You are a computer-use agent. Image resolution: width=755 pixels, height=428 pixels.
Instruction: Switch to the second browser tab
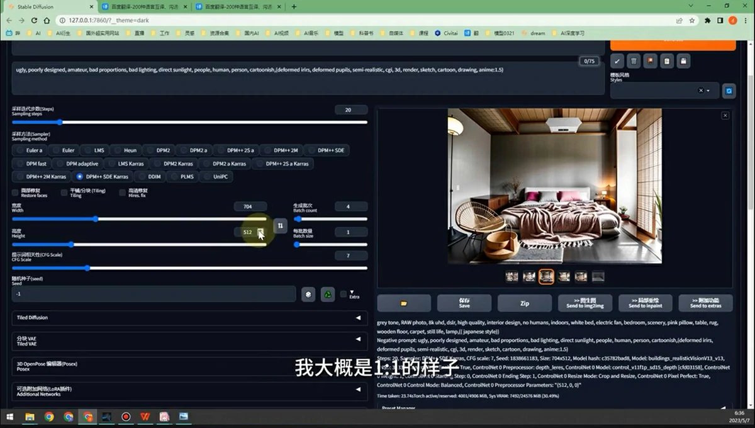click(144, 6)
